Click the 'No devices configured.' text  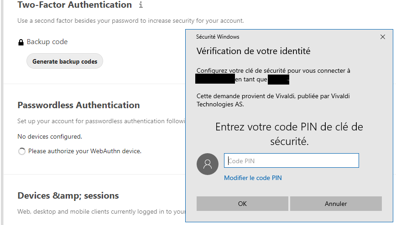point(50,136)
